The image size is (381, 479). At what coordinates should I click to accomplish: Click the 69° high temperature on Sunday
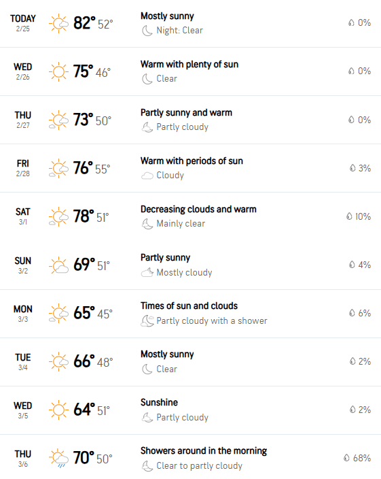click(84, 265)
